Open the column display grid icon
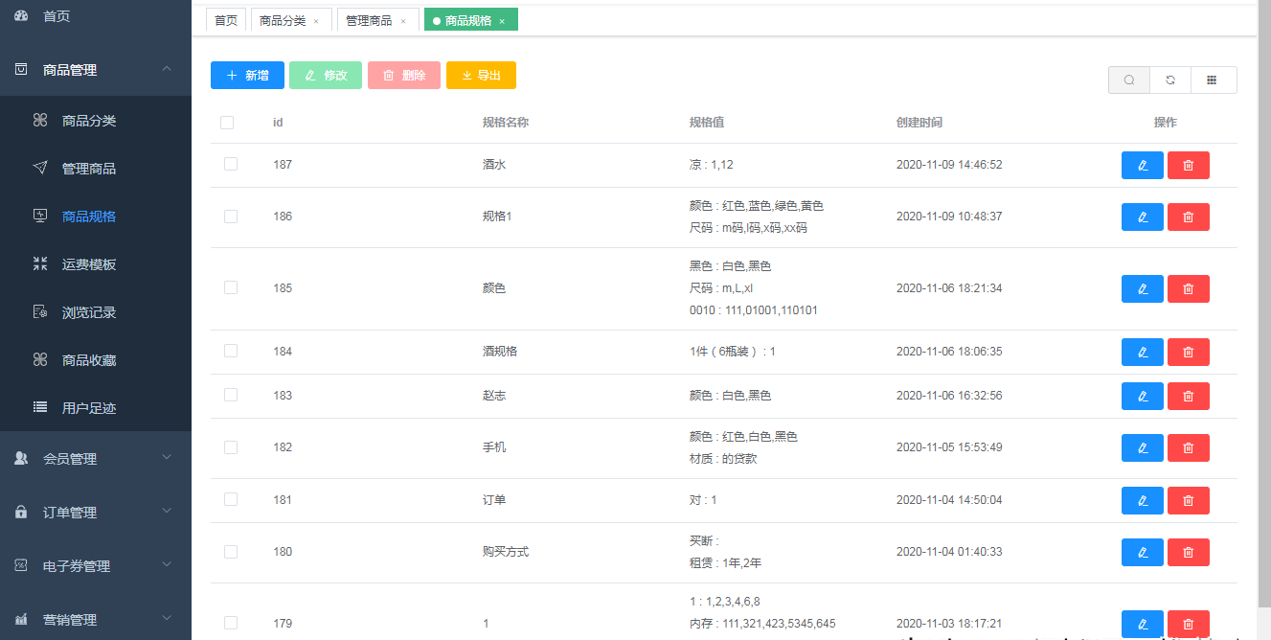This screenshot has width=1271, height=640. tap(1212, 80)
